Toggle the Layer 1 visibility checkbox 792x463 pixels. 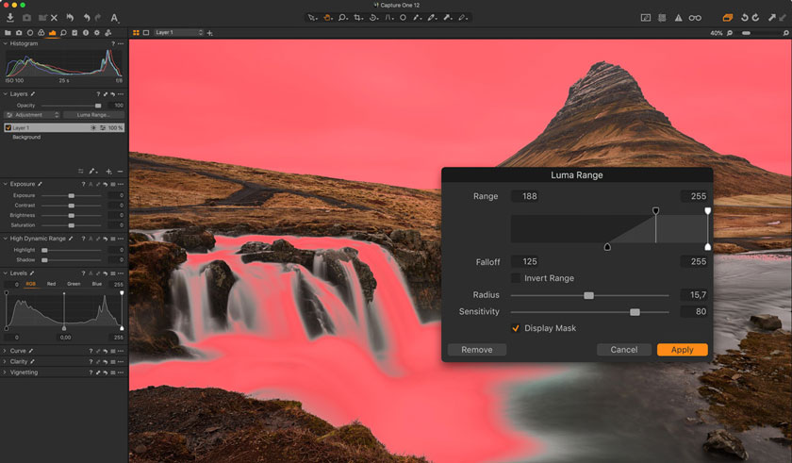point(8,127)
